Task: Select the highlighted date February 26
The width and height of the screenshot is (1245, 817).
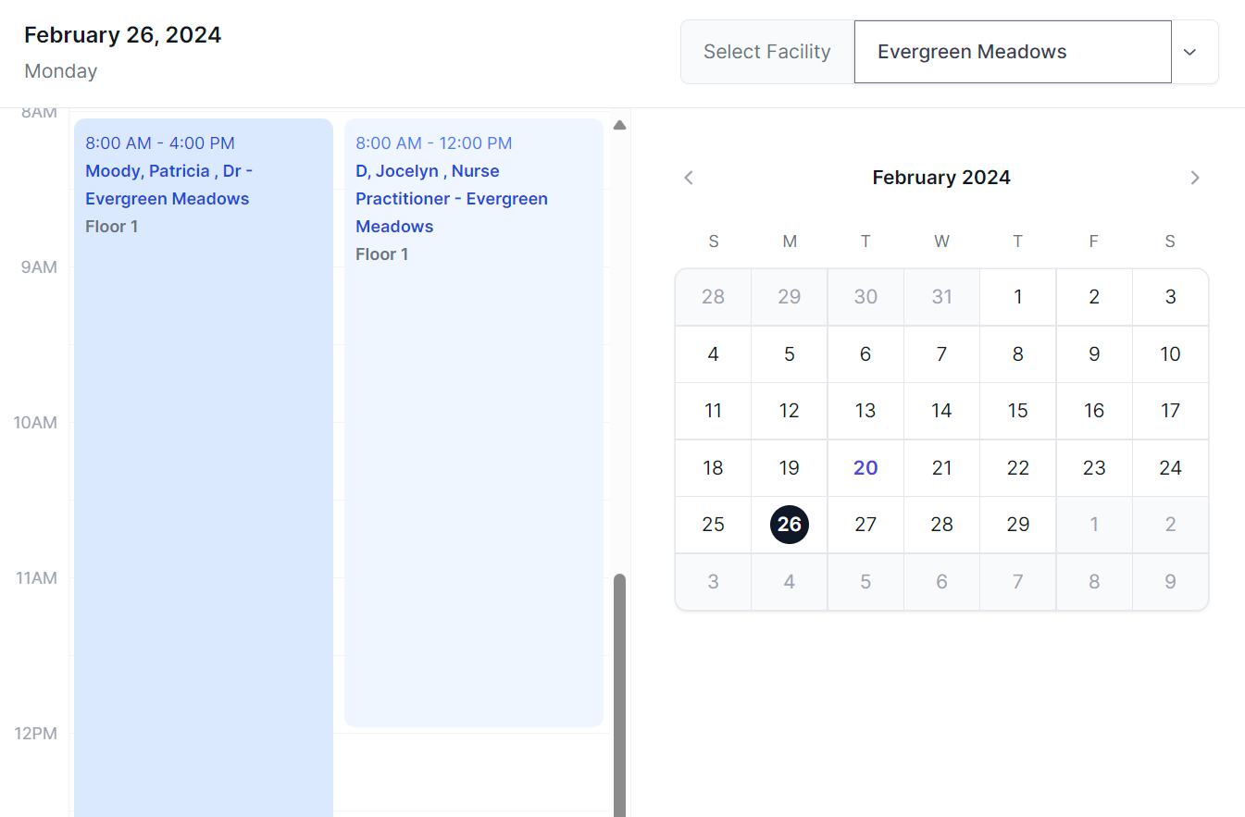Action: click(x=789, y=525)
